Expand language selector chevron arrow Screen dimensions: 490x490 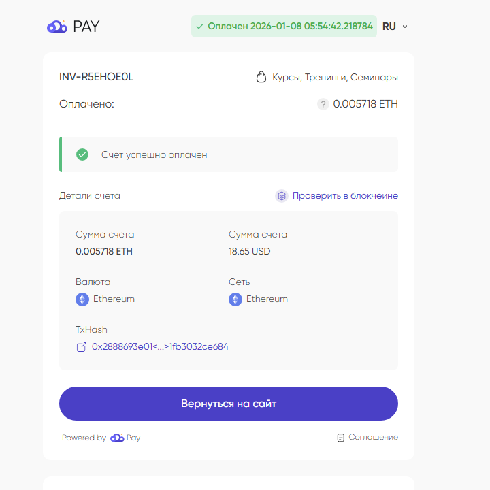pyautogui.click(x=405, y=27)
